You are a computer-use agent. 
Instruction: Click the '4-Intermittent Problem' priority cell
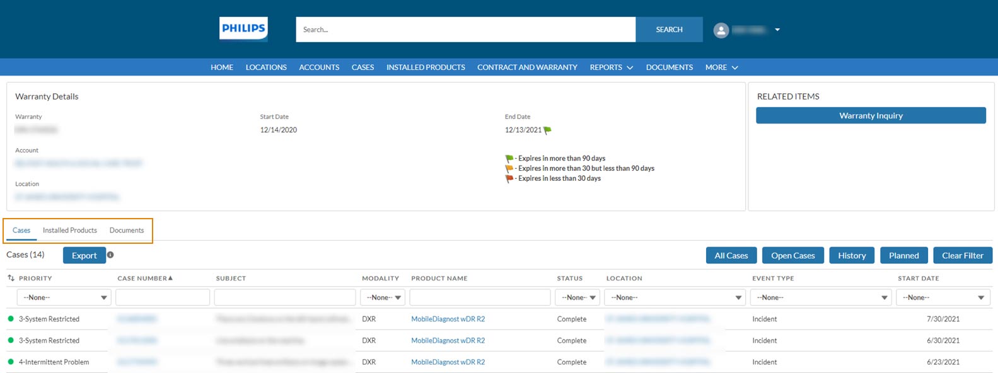pos(54,362)
